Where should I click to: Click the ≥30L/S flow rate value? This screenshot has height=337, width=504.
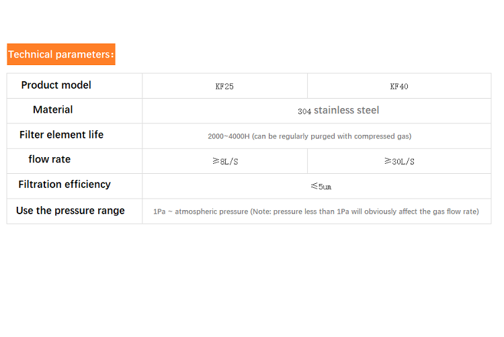399,161
